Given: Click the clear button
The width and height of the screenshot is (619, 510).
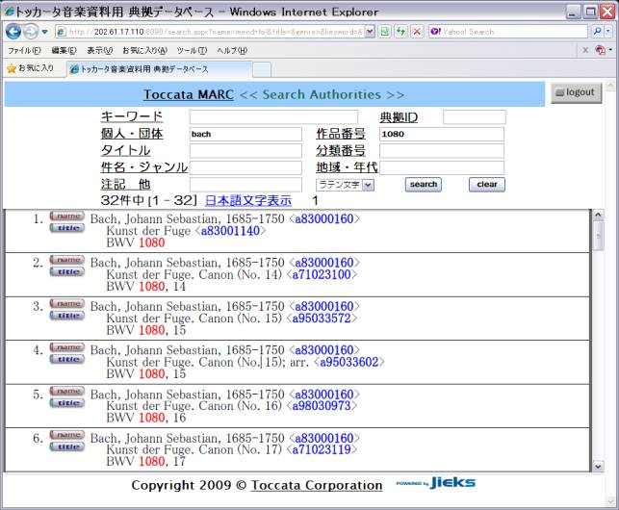Looking at the screenshot, I should click(487, 185).
